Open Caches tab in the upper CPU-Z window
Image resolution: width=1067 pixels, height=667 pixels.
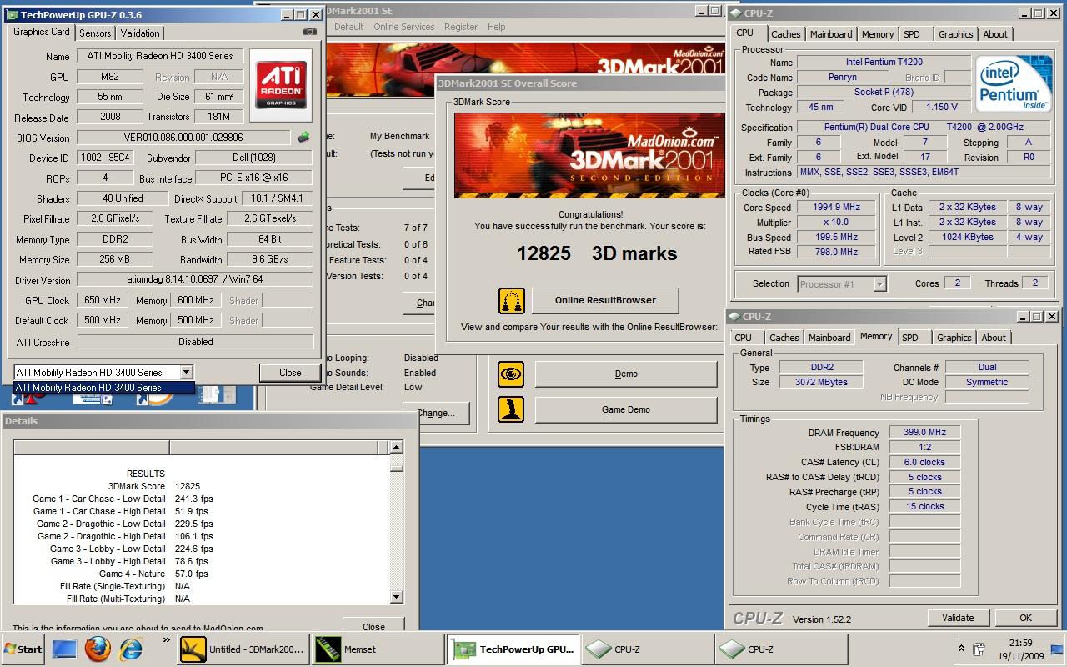pyautogui.click(x=785, y=34)
